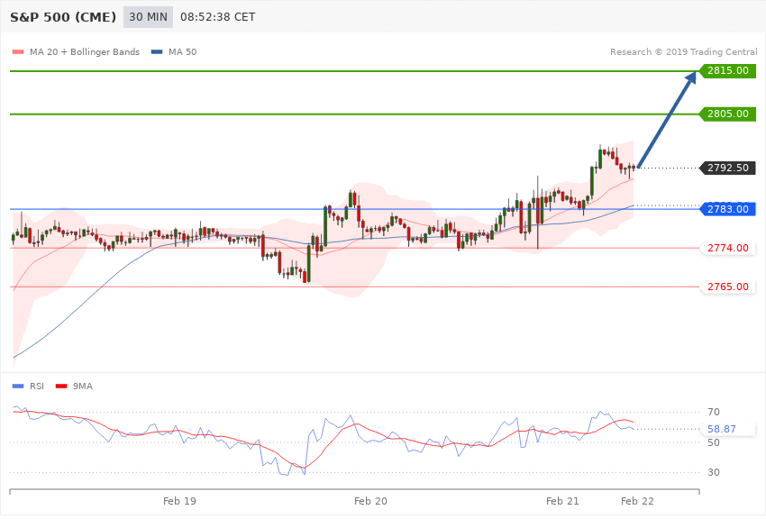
Task: Click the RSI 50 level label
Action: coord(713,442)
